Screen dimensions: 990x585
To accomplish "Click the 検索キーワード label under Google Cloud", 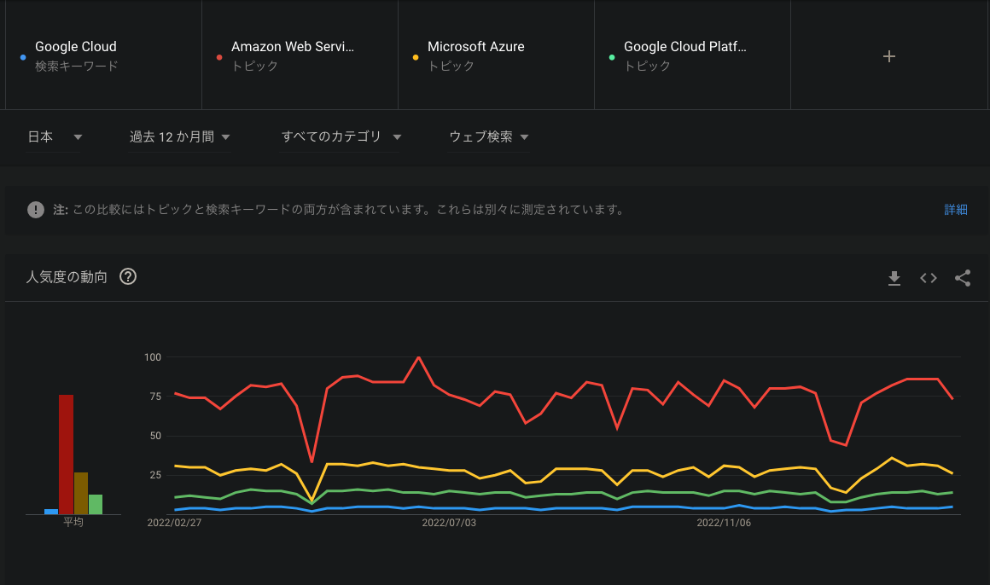I will click(77, 66).
